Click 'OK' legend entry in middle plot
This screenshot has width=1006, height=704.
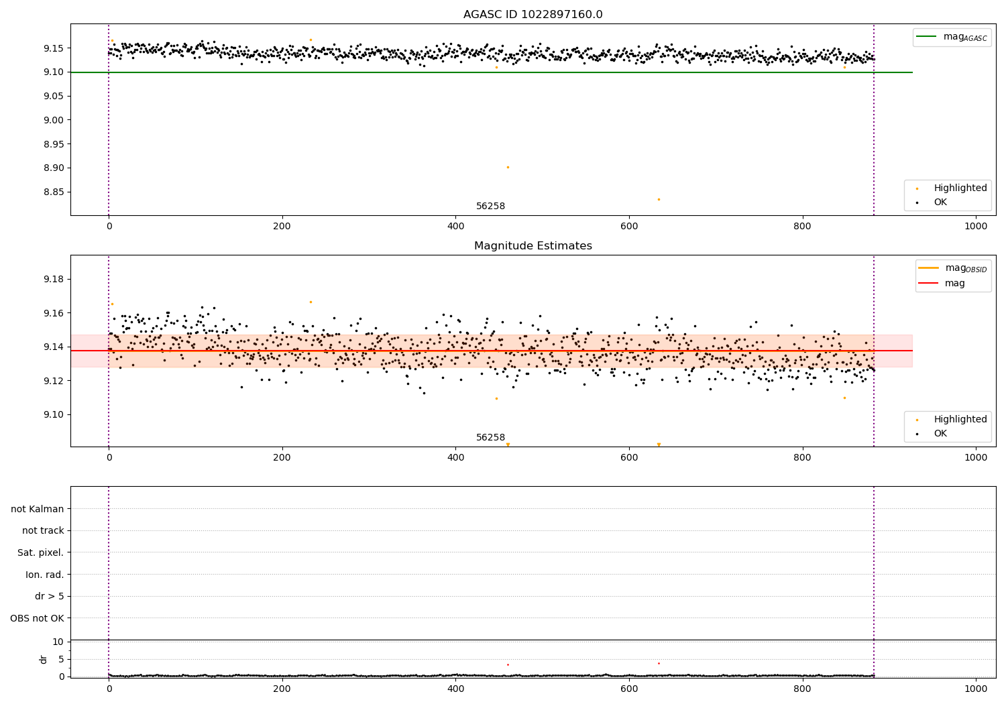(932, 434)
